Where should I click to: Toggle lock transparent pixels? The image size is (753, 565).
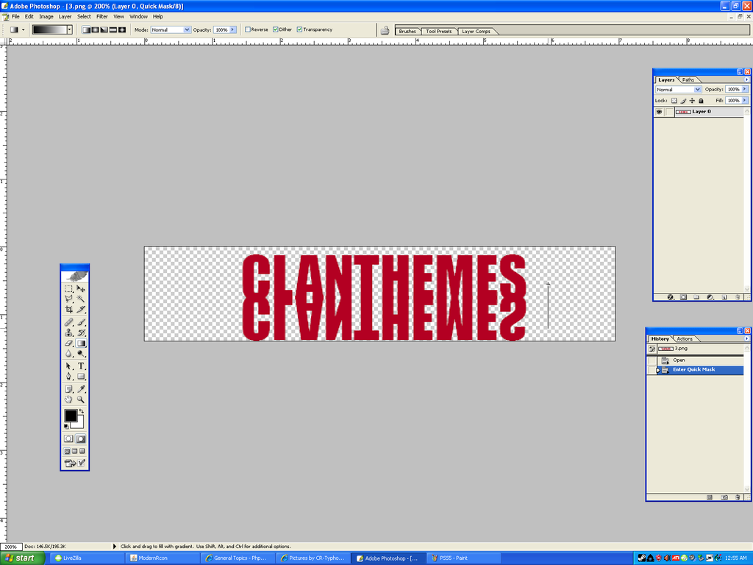pos(674,101)
